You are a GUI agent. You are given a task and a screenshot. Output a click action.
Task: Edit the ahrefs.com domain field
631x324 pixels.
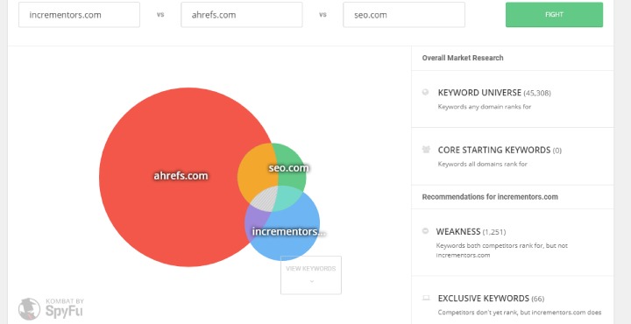point(242,15)
